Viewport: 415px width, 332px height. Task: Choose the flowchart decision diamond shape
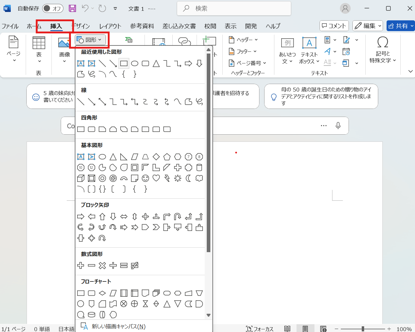pyautogui.click(x=102, y=293)
